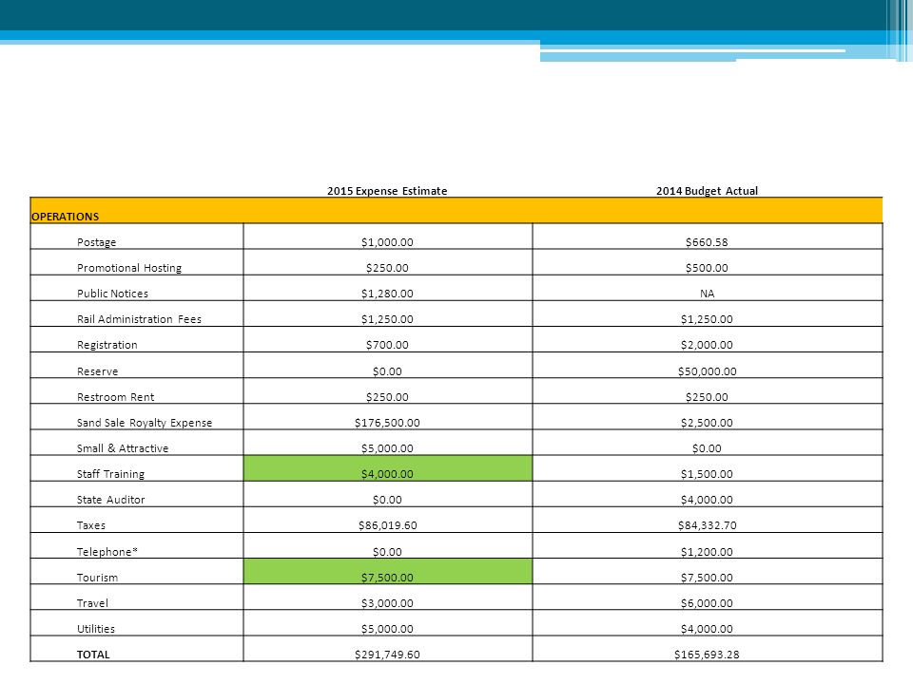Click Tourism 2014 actual $7,500.00

707,577
